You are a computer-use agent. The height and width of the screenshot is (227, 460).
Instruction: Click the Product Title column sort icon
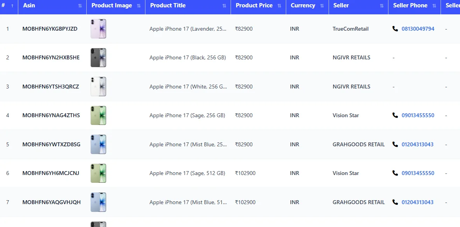click(224, 5)
